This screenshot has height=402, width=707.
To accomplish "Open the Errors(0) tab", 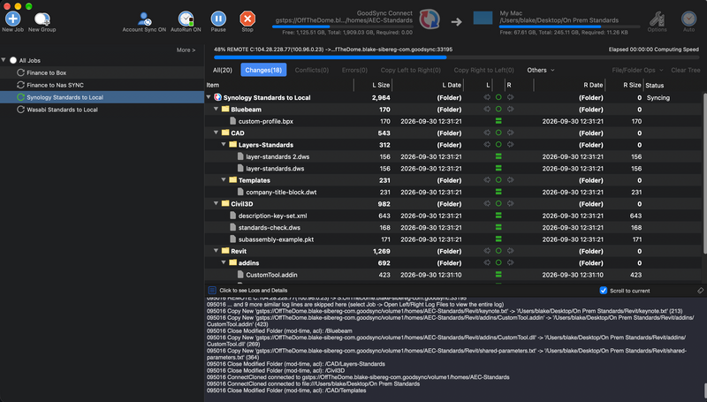I will (x=354, y=70).
